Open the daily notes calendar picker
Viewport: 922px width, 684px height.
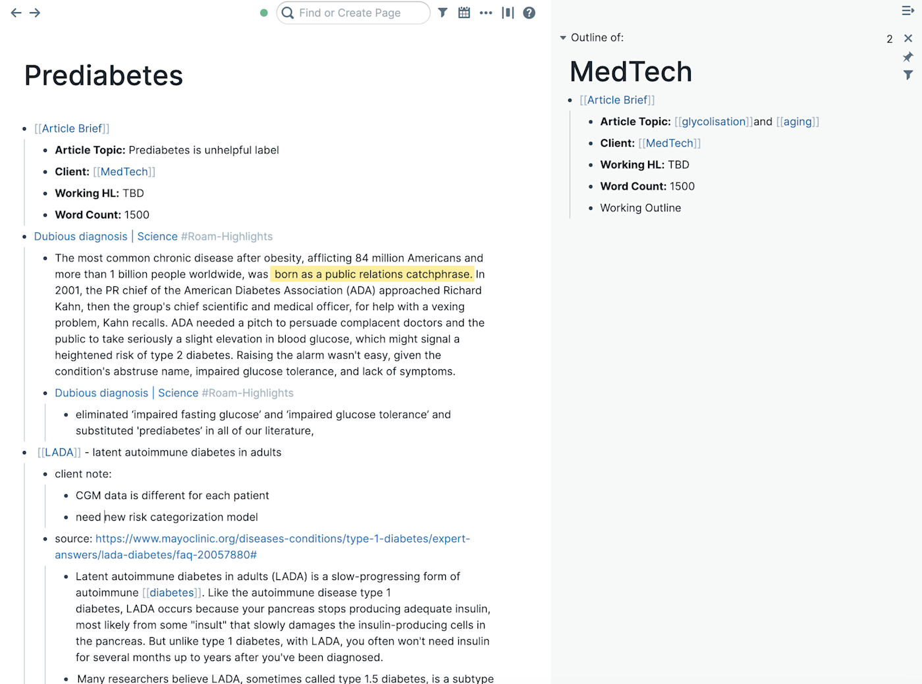point(464,13)
